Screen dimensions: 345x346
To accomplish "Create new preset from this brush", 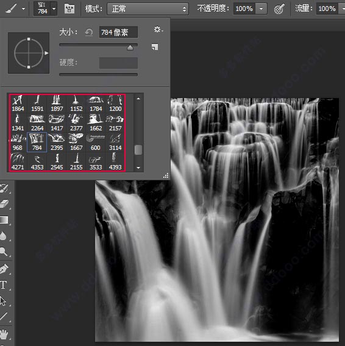I will pos(155,47).
